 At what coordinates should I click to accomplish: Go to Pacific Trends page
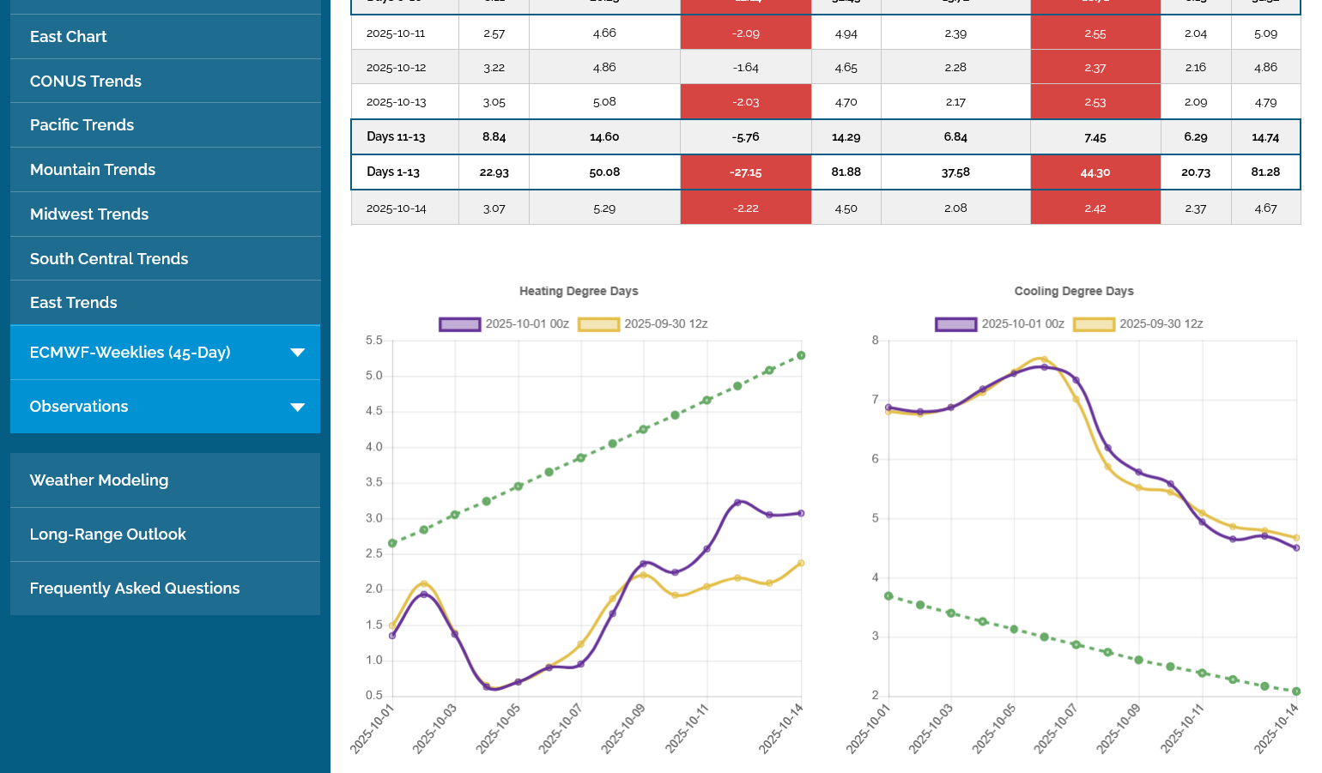coord(82,125)
